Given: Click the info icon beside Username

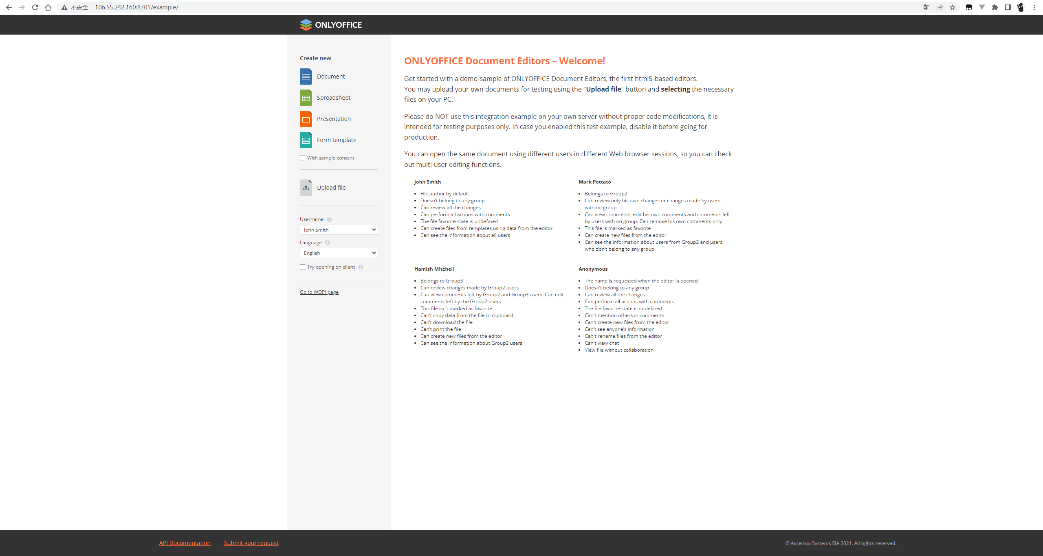Looking at the screenshot, I should (x=329, y=219).
